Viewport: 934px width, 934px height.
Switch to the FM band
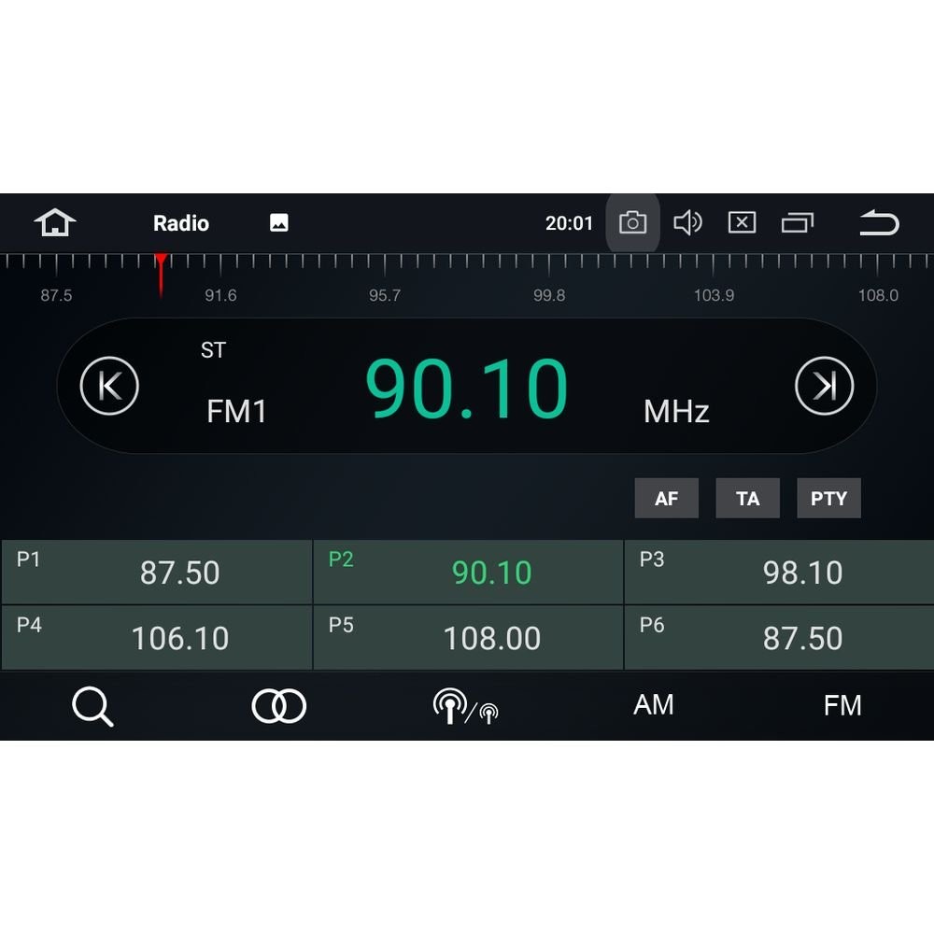click(843, 705)
